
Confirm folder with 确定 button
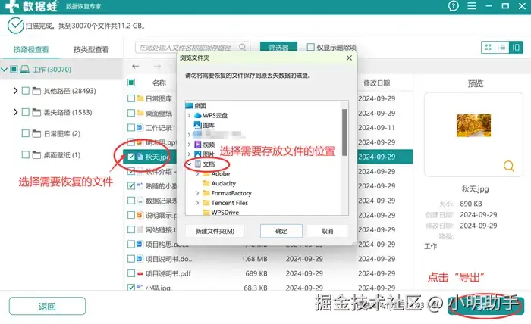[x=281, y=231]
